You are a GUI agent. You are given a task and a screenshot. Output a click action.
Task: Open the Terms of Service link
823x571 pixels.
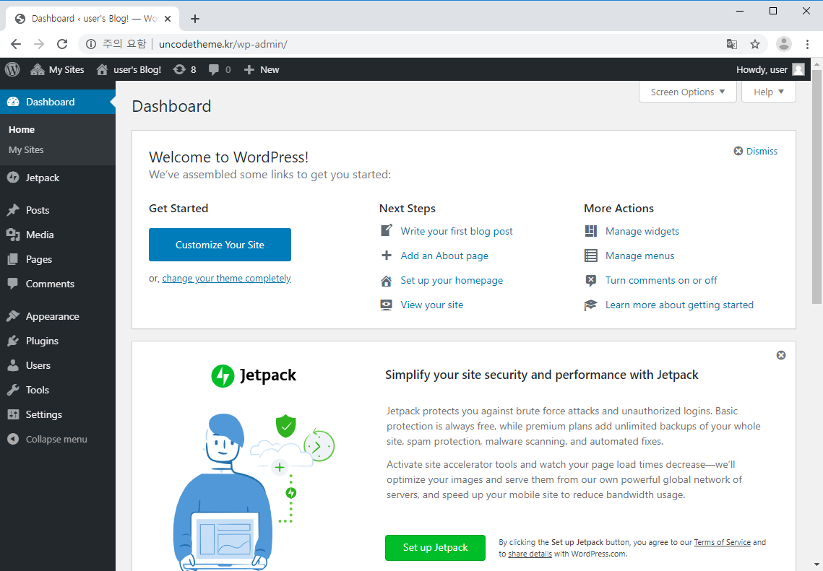tap(723, 542)
